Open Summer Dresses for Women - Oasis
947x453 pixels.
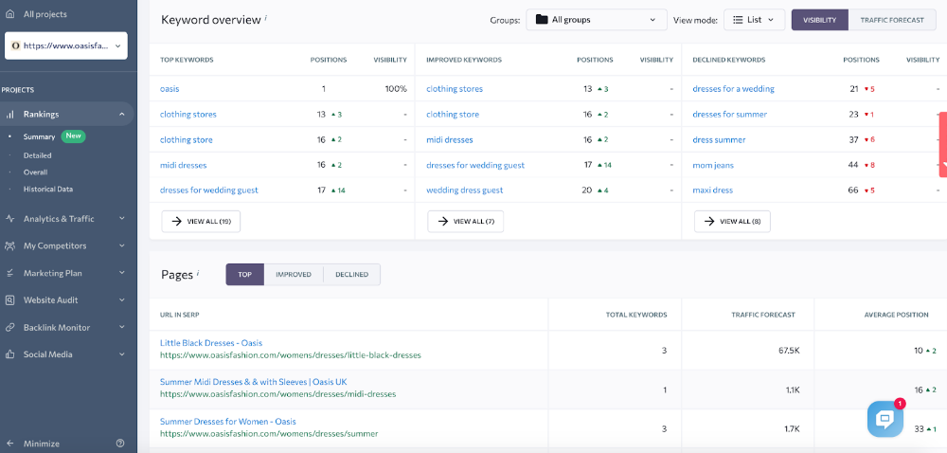click(227, 421)
